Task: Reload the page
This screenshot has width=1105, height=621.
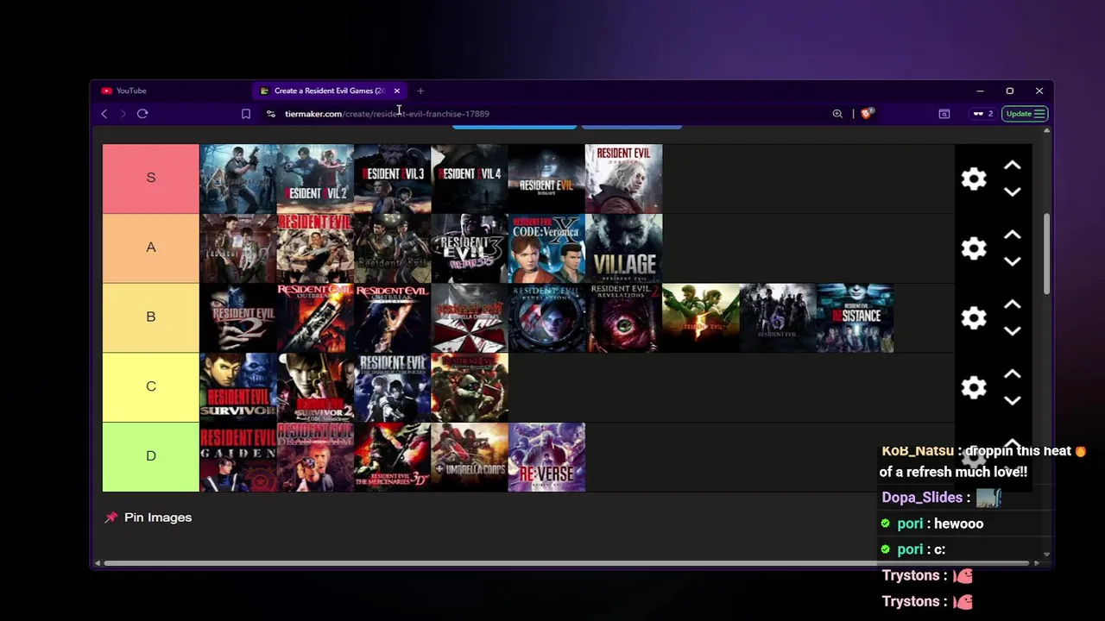Action: (x=142, y=114)
